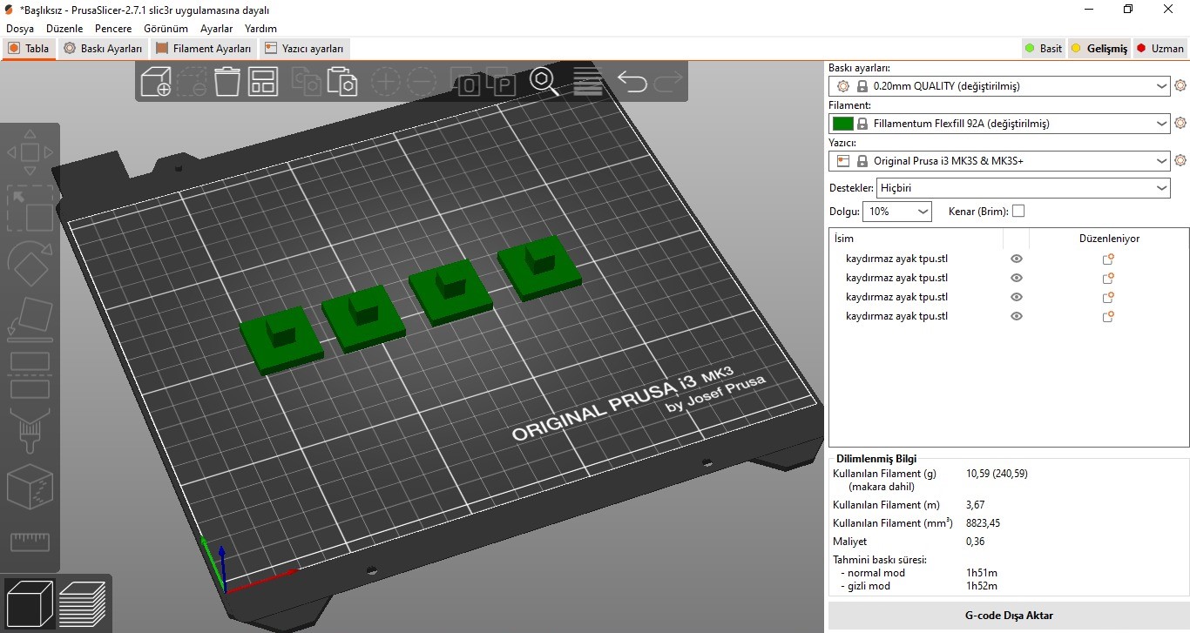Click the Split to objects icon
This screenshot has height=633, width=1190.
coord(466,82)
